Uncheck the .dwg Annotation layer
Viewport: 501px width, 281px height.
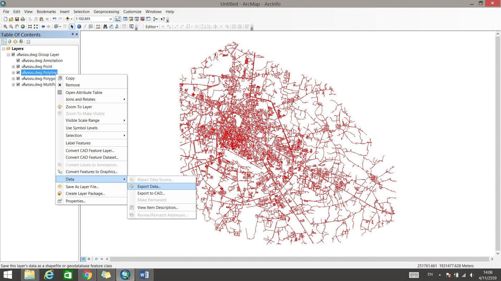[18, 61]
